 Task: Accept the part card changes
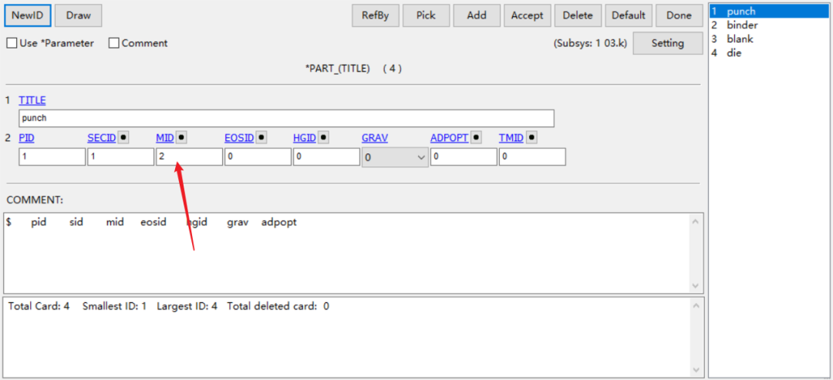click(527, 15)
